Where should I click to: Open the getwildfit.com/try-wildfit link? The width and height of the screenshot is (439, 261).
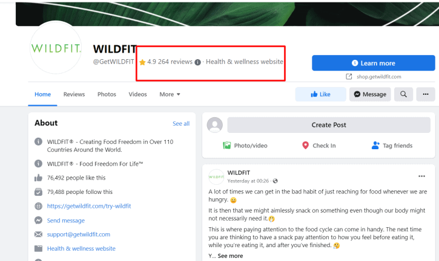(x=89, y=206)
